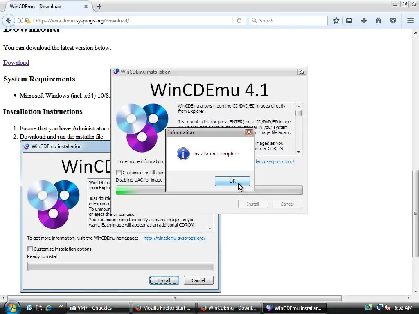Click the WinCDEmu icon in the installer title bar
Viewport: 419px width, 314px height.
point(116,72)
